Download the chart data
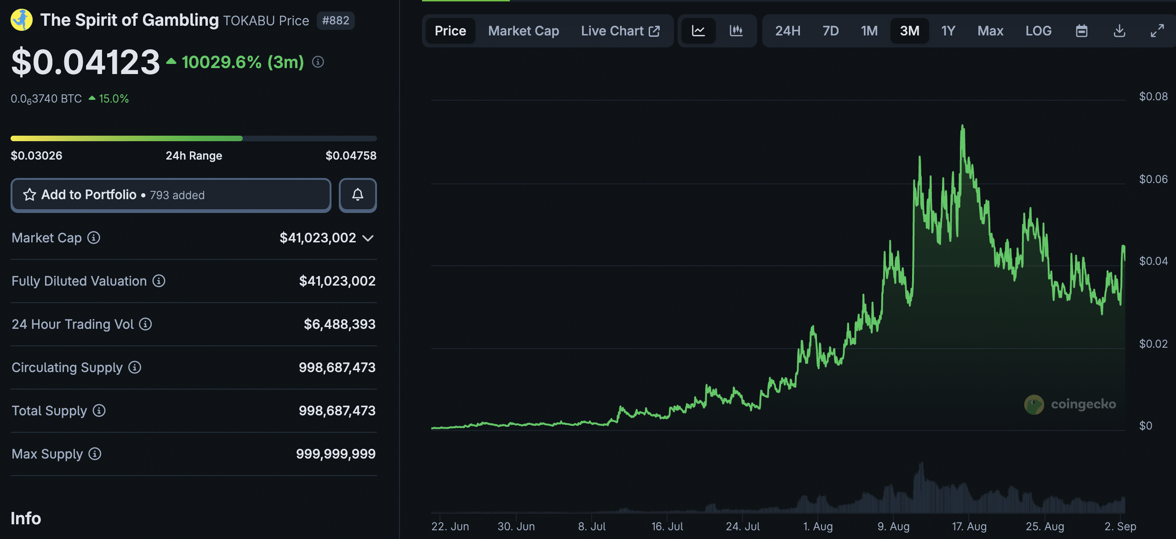 click(1119, 30)
